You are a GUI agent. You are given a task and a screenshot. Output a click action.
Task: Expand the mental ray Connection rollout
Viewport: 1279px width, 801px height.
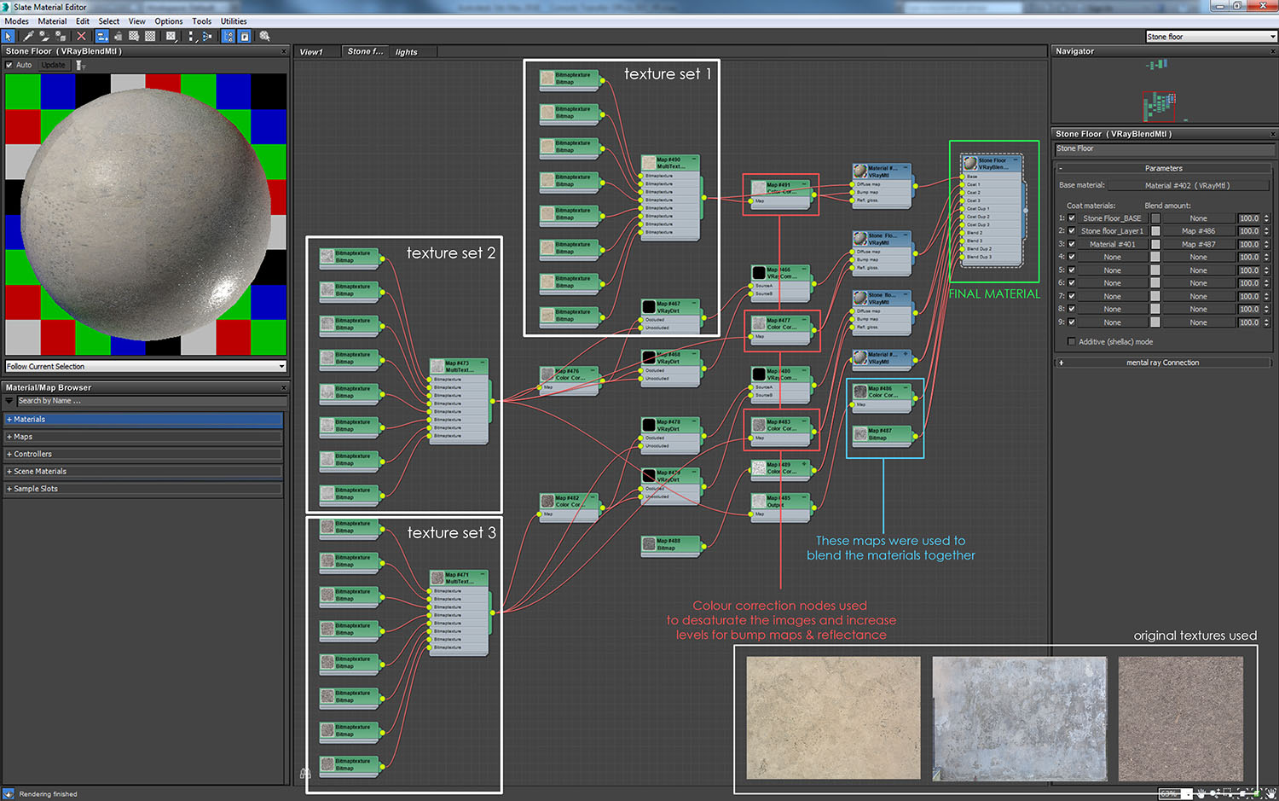pyautogui.click(x=1162, y=363)
